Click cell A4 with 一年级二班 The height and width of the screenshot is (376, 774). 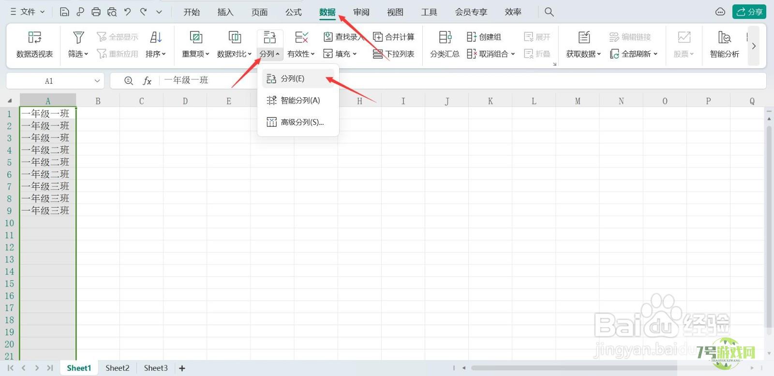click(x=48, y=150)
